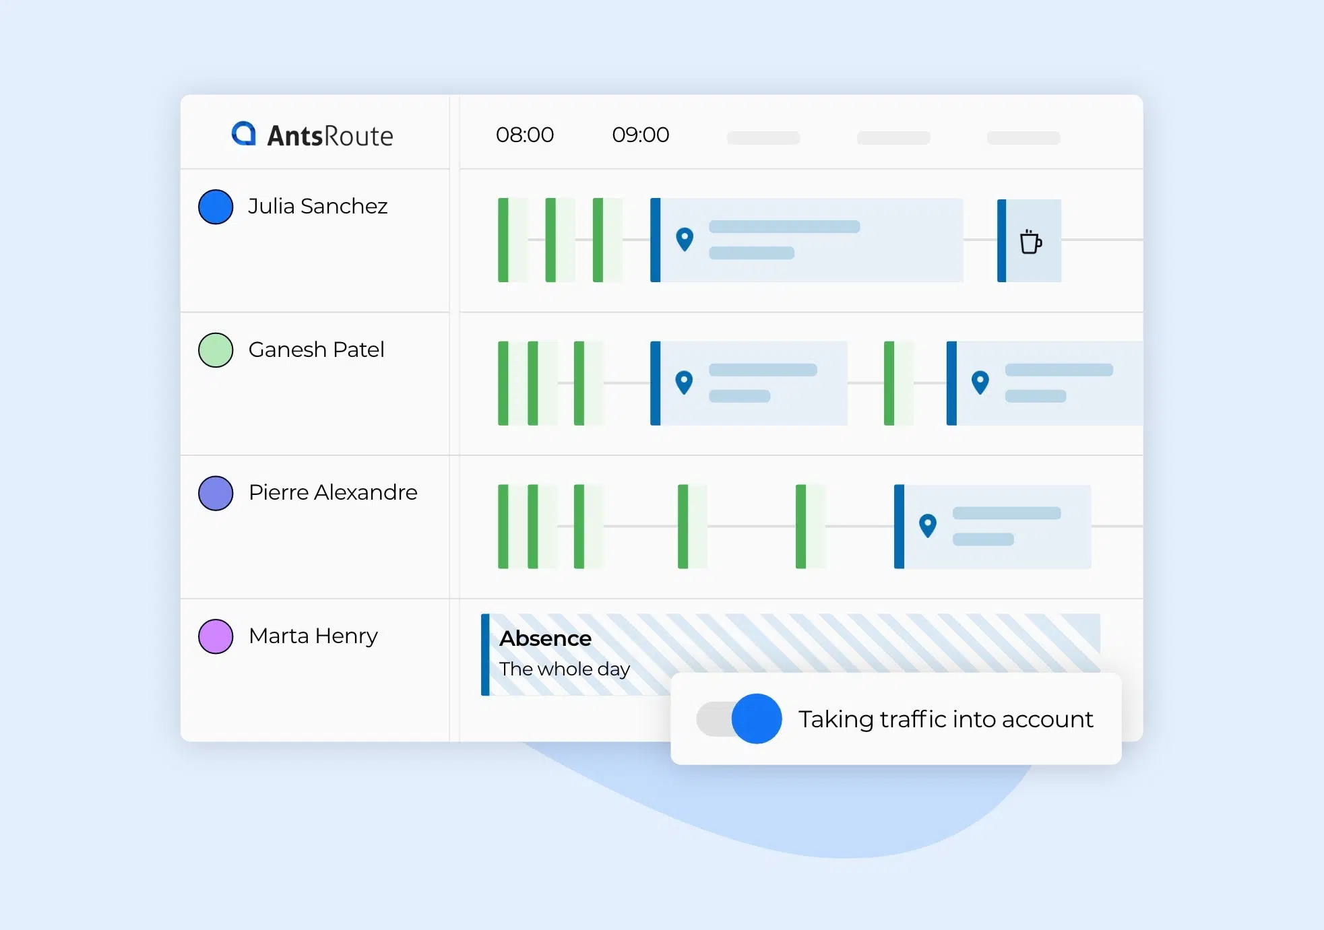Select Marta Henry's purple color circle
1324x930 pixels.
click(216, 636)
